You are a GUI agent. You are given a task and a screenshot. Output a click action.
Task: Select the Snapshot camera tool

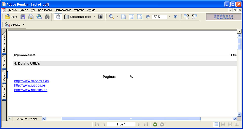(101, 17)
